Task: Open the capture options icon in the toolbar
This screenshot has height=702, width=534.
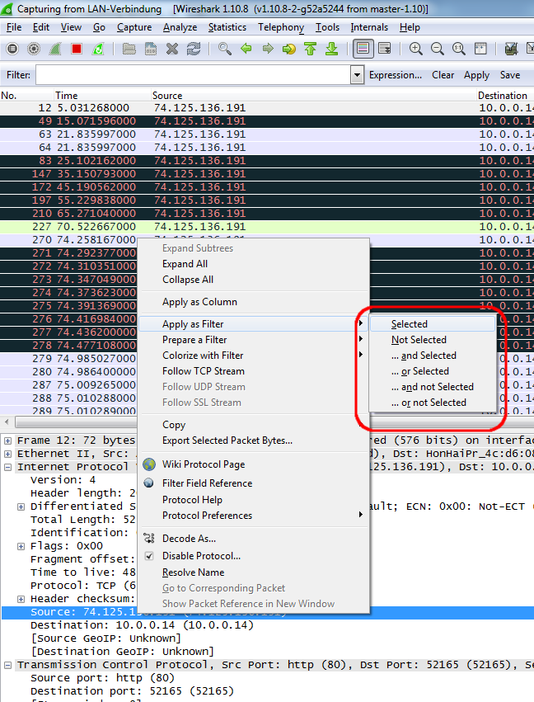Action: coord(34,49)
